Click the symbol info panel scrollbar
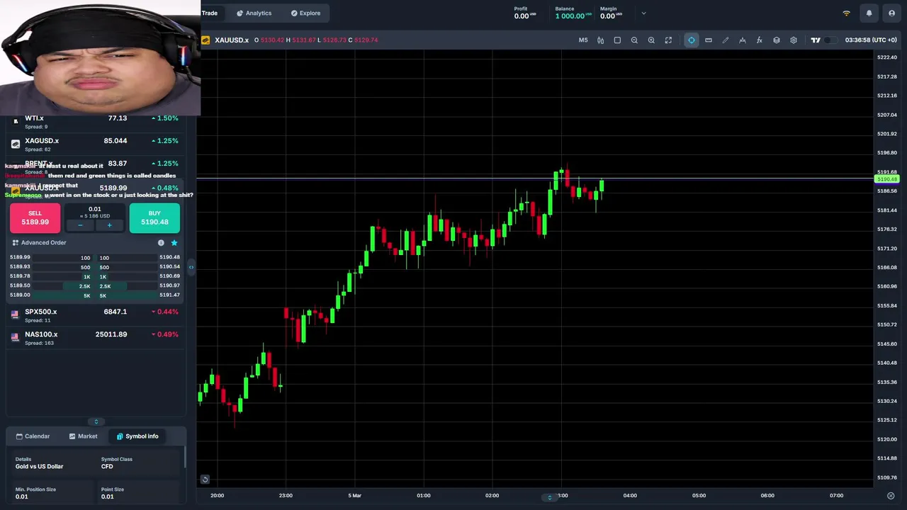907x510 pixels. [185, 457]
